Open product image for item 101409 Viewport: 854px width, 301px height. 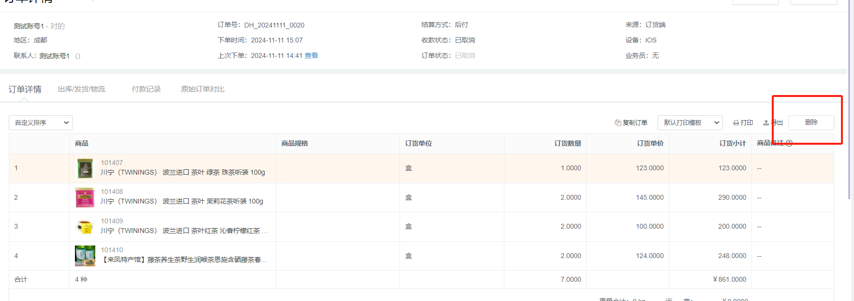[x=85, y=226]
